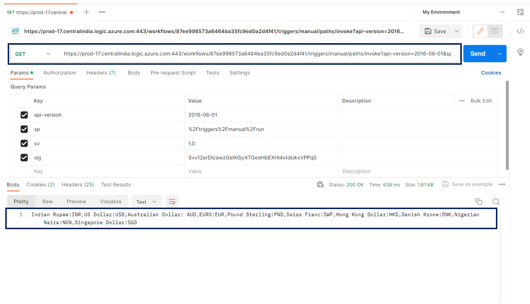
Task: Search within the response body
Action: tap(496, 201)
